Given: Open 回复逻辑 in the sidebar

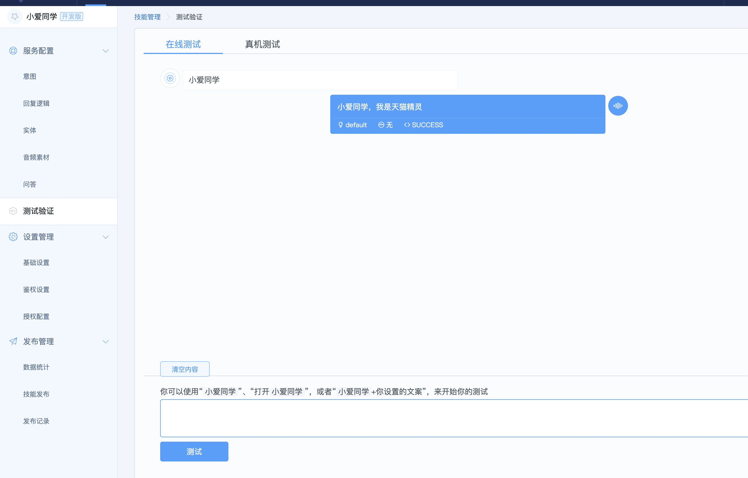Looking at the screenshot, I should click(x=36, y=104).
